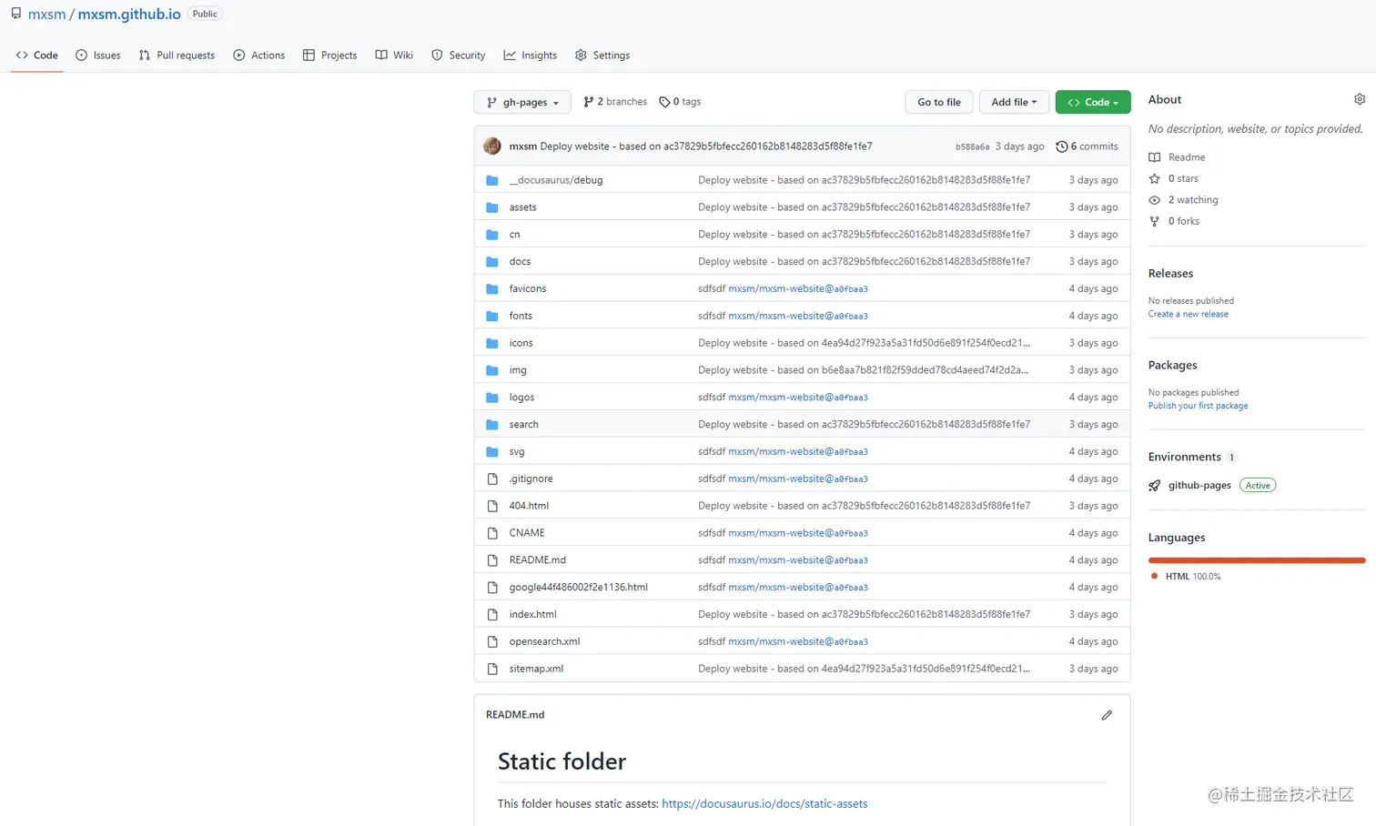Click the Public badge near repository name
The height and width of the screenshot is (826, 1376).
[x=205, y=14]
